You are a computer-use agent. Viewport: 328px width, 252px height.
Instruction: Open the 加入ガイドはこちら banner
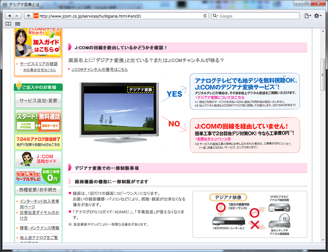tap(38, 42)
